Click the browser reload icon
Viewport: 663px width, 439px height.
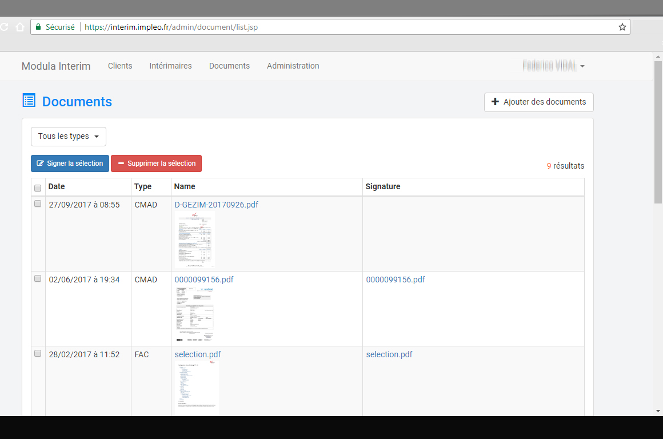coord(5,26)
